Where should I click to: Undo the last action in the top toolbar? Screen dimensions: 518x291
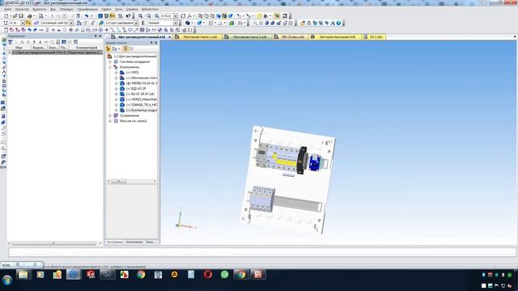pos(87,16)
